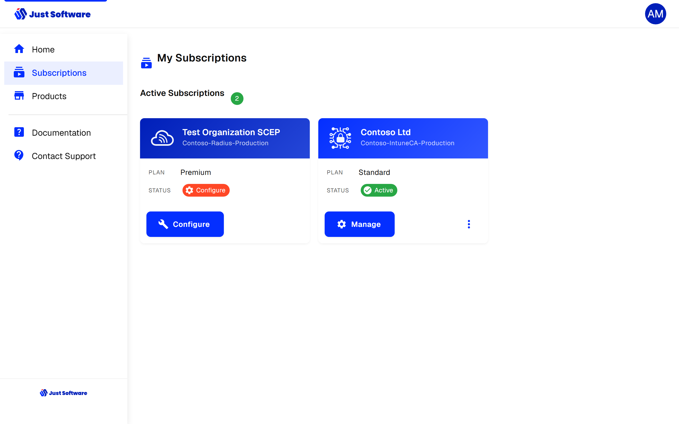Open Contact Support in the sidebar

click(x=63, y=156)
